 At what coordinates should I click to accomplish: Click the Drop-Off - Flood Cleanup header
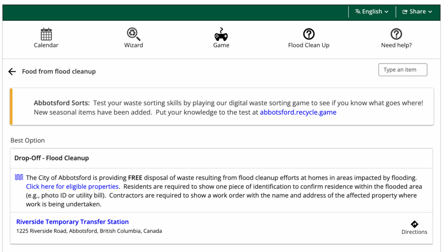[52, 158]
